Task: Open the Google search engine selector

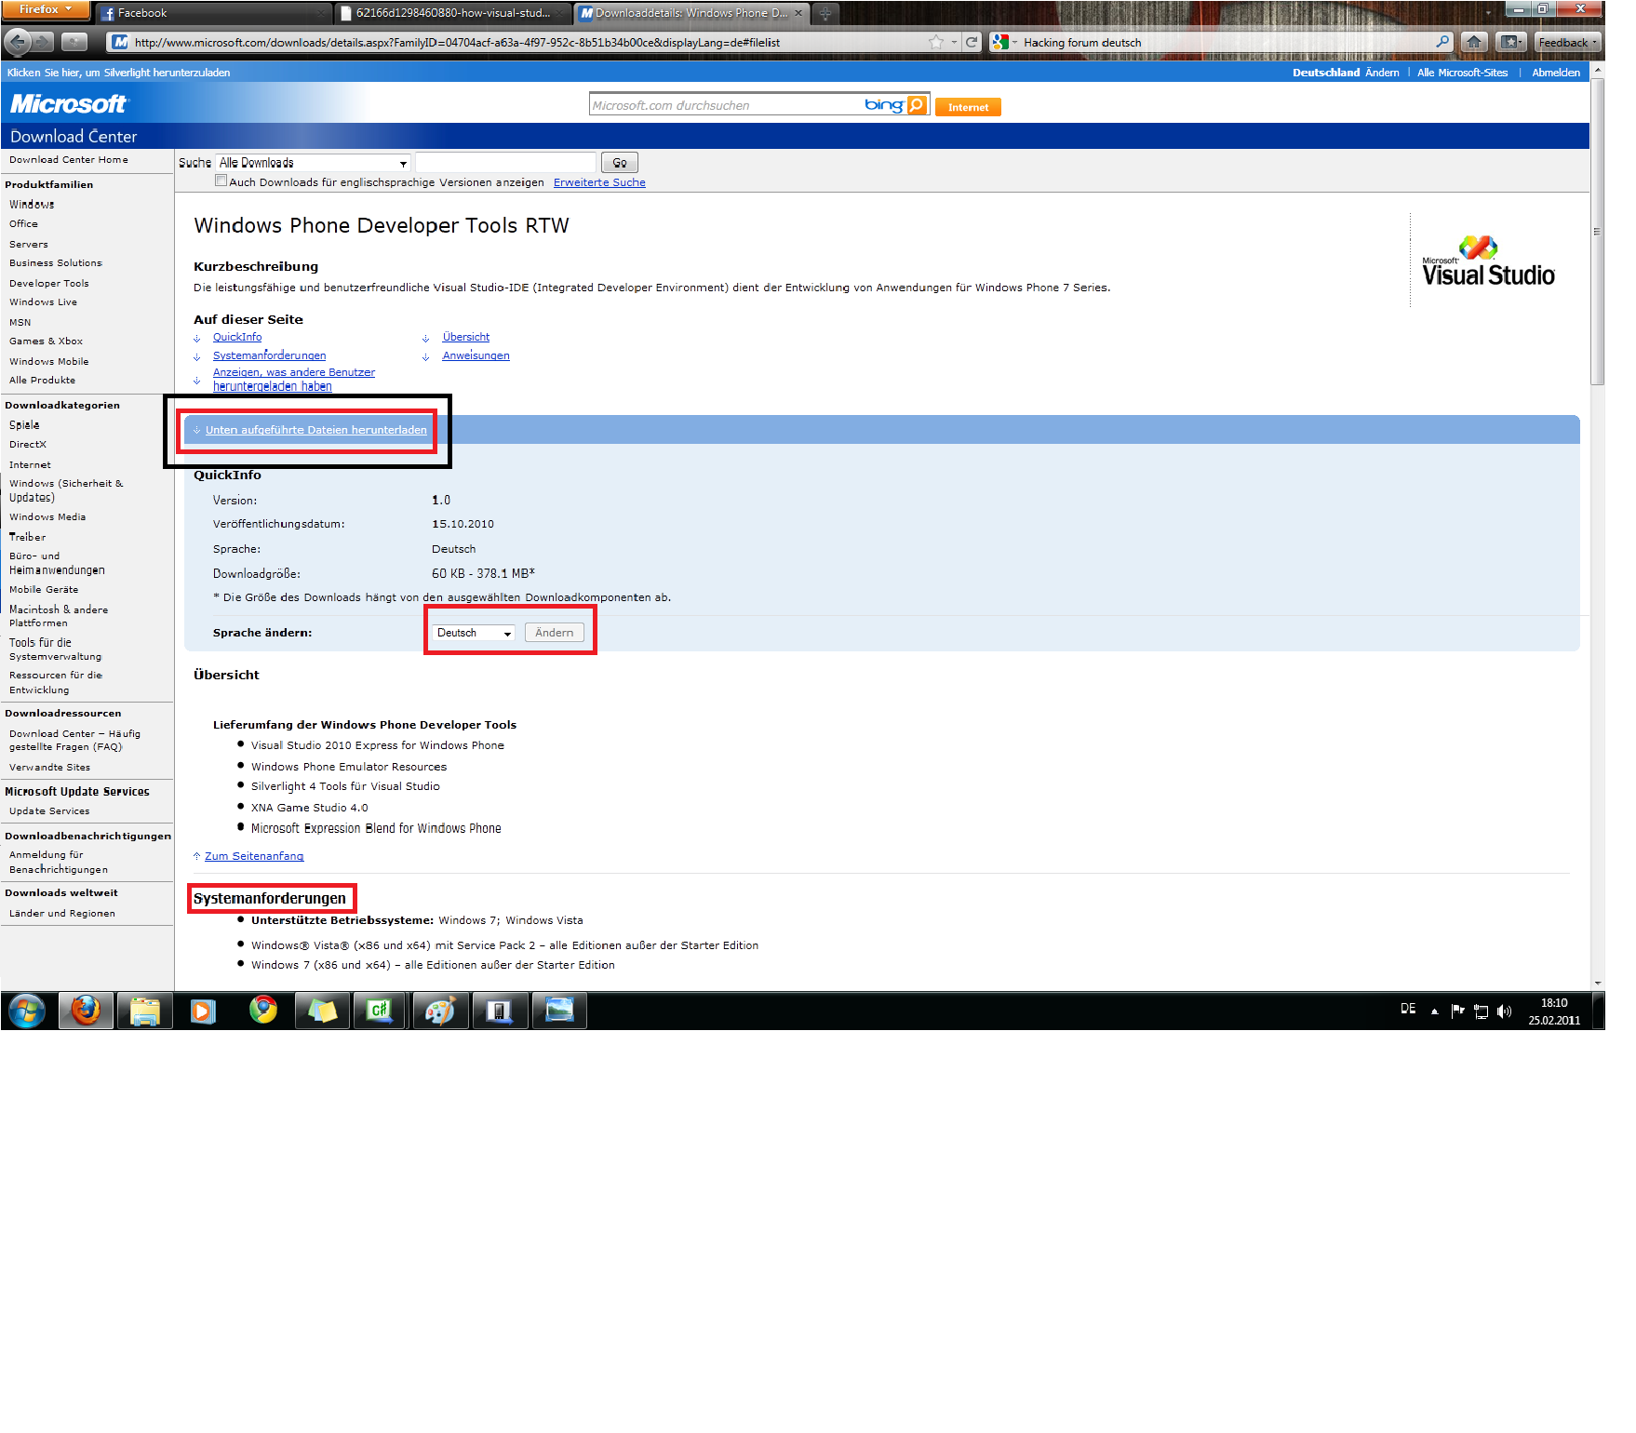Action: click(x=1005, y=42)
